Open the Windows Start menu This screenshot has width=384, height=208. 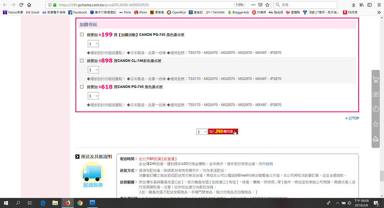[x=6, y=203]
